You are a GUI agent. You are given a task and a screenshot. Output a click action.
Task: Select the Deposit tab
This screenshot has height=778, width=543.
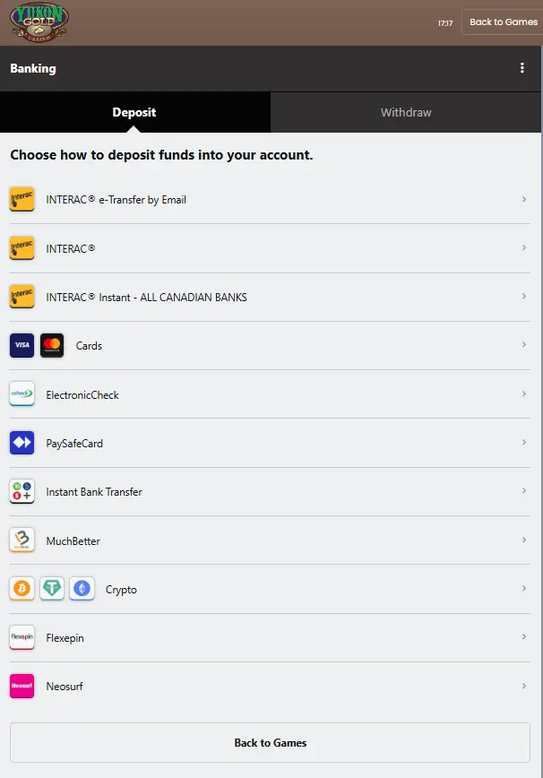pos(134,112)
